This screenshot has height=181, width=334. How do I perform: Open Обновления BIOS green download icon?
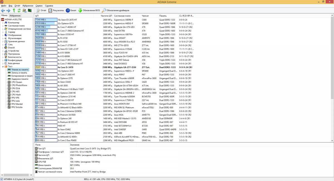pyautogui.click(x=80, y=11)
